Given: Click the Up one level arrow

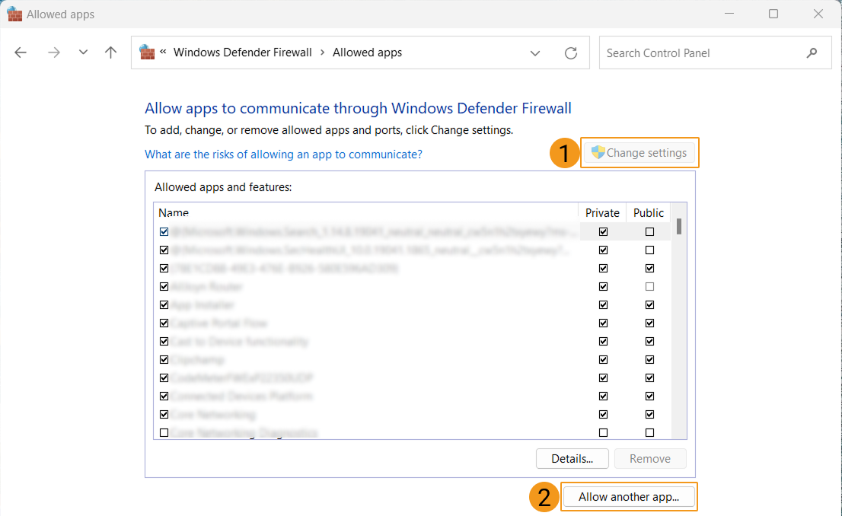Looking at the screenshot, I should coord(111,53).
